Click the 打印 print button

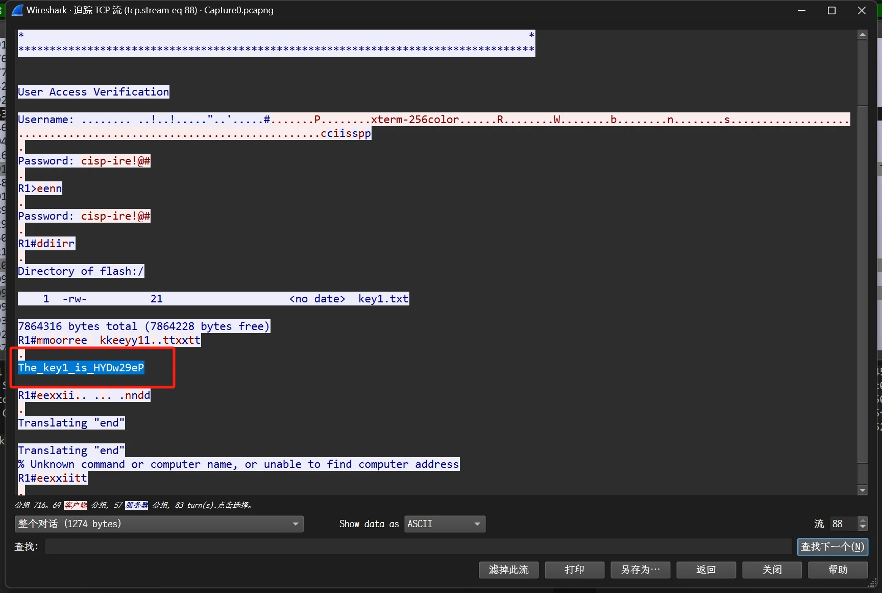574,570
